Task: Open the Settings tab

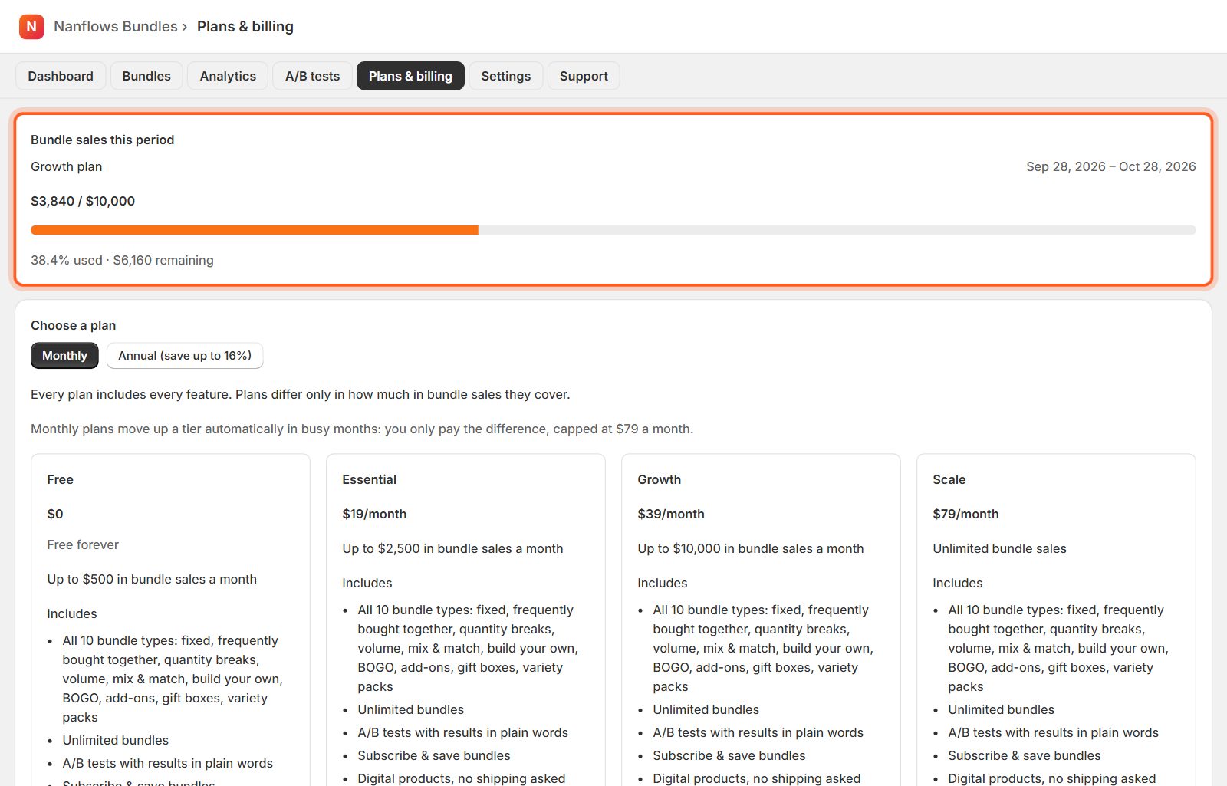Action: click(x=506, y=76)
